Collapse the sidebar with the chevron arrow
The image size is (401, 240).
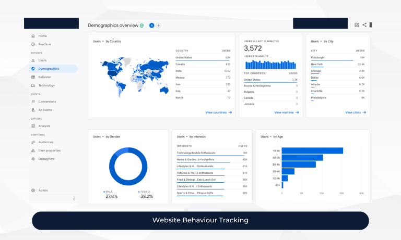tap(74, 199)
